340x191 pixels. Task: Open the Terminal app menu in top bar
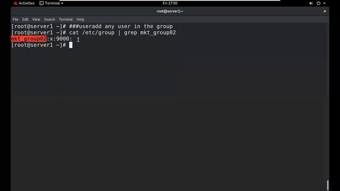(52, 3)
